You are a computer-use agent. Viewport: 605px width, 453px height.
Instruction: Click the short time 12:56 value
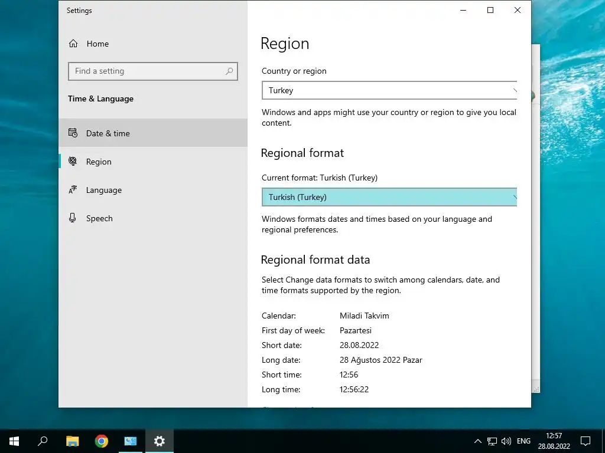(x=349, y=375)
